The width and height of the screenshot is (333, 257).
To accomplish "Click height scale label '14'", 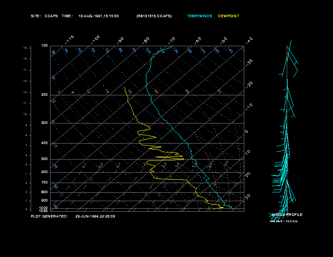I will click(25, 70).
